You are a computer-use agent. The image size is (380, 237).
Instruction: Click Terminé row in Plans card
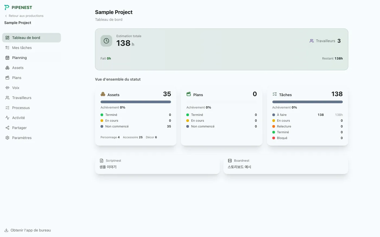pyautogui.click(x=221, y=115)
